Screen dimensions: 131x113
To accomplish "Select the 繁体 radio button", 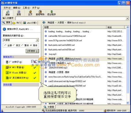I will [x=23, y=45].
